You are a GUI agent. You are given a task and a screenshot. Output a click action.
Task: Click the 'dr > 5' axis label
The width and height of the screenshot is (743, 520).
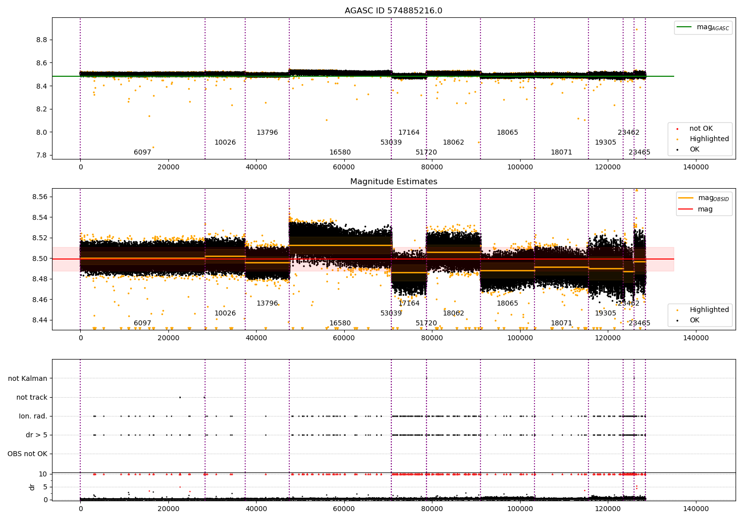(37, 435)
